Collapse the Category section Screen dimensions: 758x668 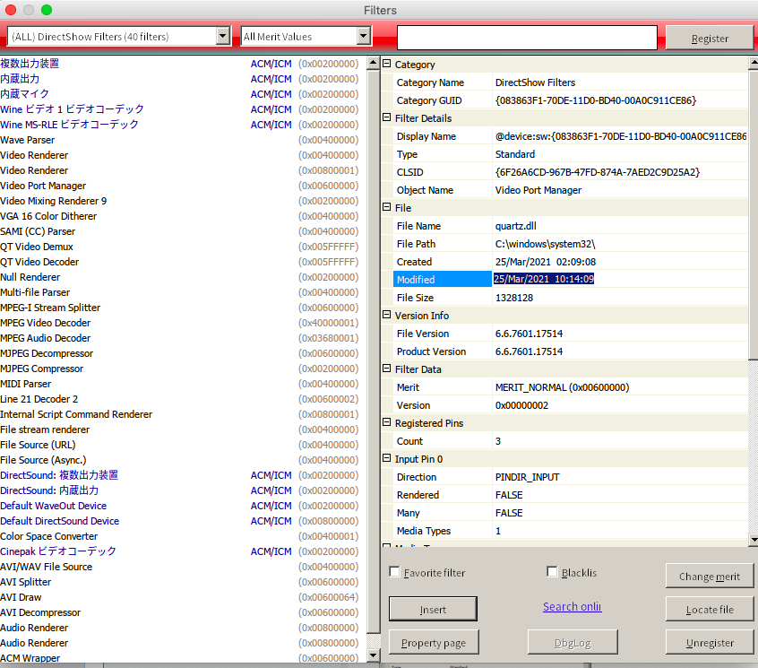click(x=387, y=65)
